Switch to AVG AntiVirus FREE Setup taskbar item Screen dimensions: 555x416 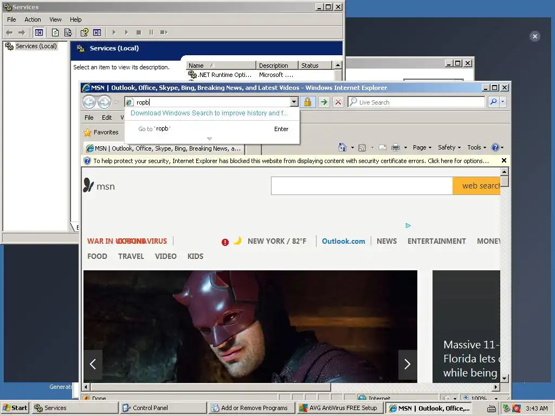pos(339,408)
